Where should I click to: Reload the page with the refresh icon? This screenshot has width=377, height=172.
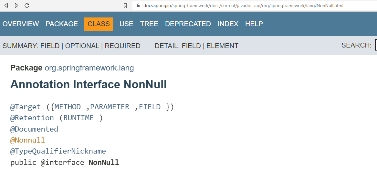(x=27, y=5)
